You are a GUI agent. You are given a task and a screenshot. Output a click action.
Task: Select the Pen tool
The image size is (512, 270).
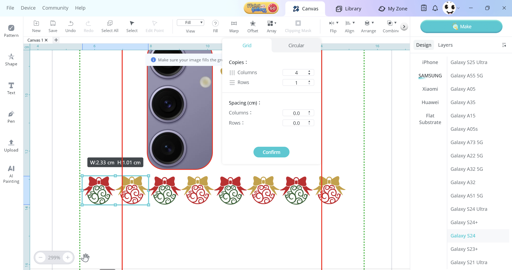tap(11, 117)
